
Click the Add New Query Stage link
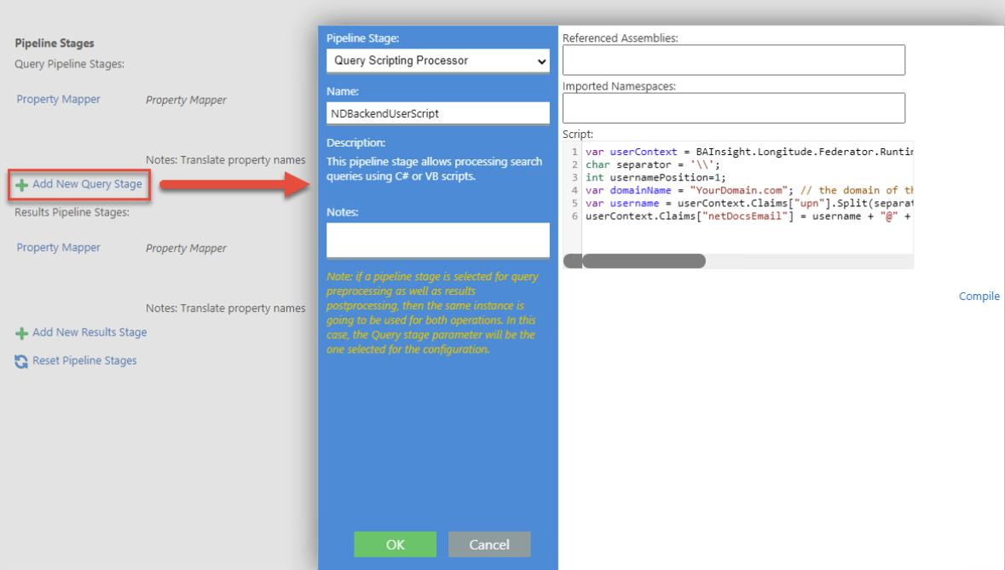point(87,184)
